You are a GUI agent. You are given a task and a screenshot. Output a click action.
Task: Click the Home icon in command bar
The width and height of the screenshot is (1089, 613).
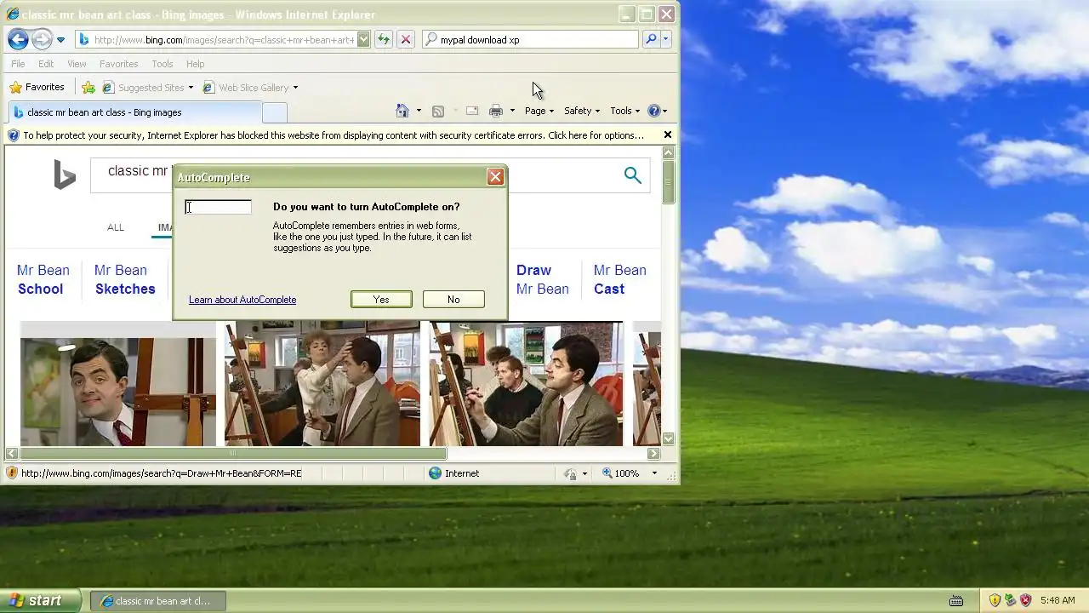[x=402, y=111]
